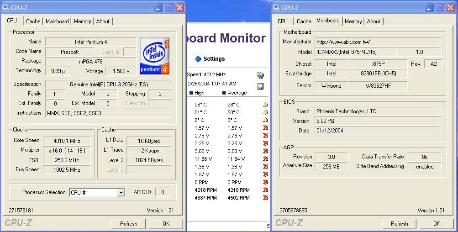Screen dimensions: 458x232
Task: Click the green Average column icon
Action: pyautogui.click(x=224, y=93)
